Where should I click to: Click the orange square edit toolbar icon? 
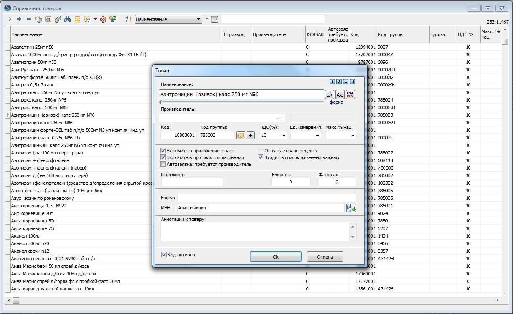48,19
